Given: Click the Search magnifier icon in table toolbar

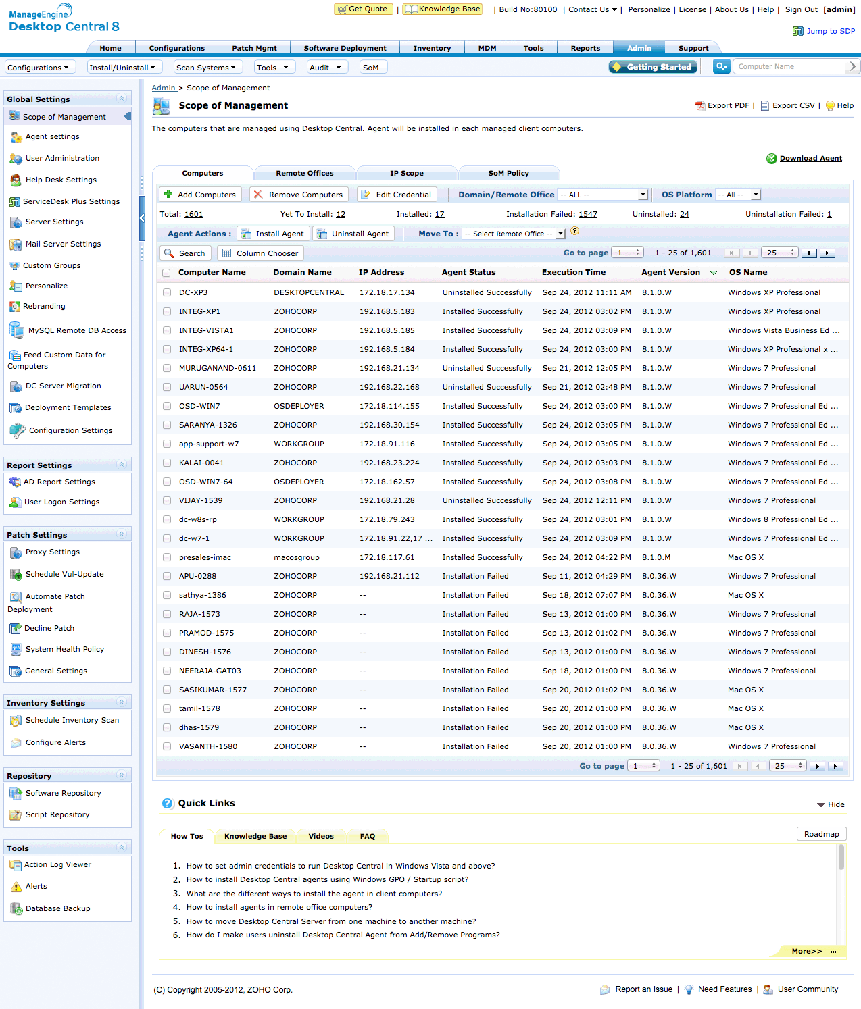Looking at the screenshot, I should (x=169, y=253).
